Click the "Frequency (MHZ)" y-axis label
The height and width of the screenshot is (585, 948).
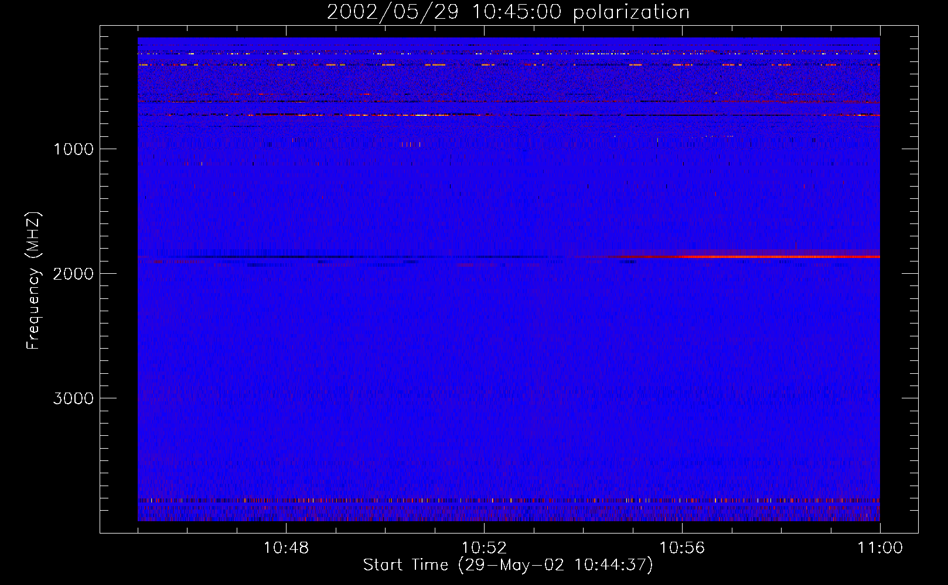point(33,281)
